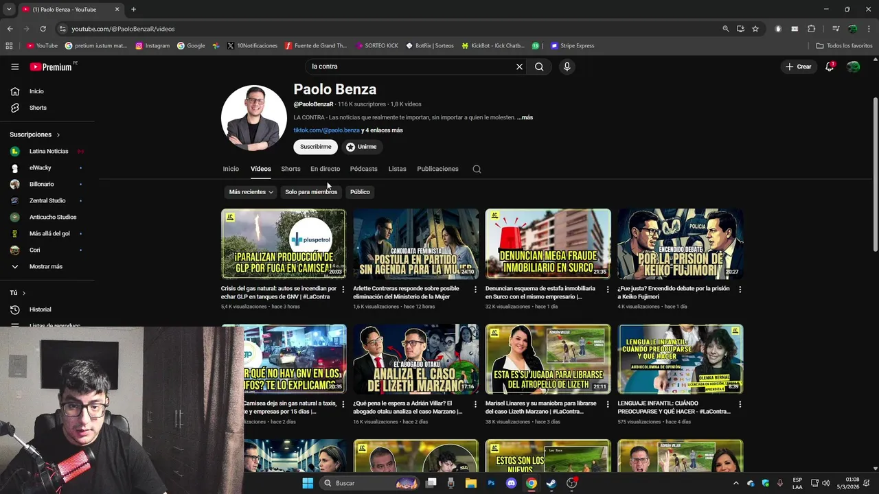This screenshot has height=494, width=879.
Task: Open the Listas tab
Action: tap(397, 169)
